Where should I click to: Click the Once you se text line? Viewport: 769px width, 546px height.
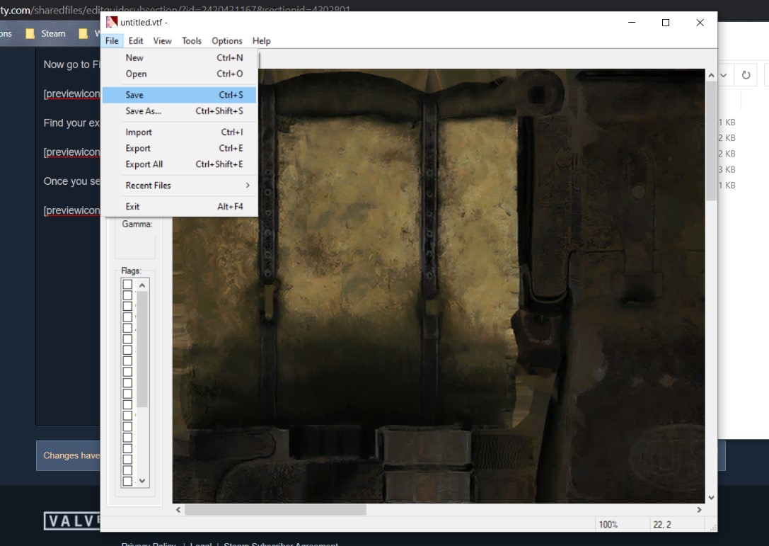71,181
